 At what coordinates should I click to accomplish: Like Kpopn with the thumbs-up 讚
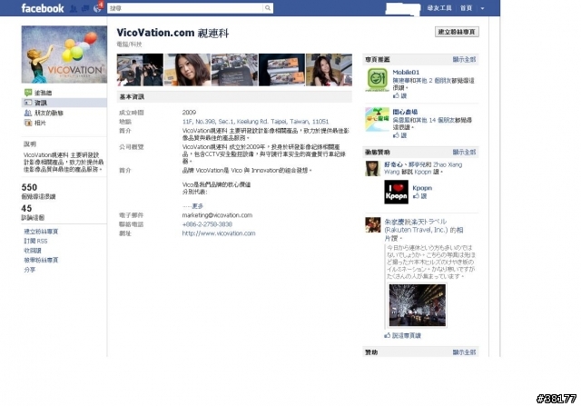[419, 196]
